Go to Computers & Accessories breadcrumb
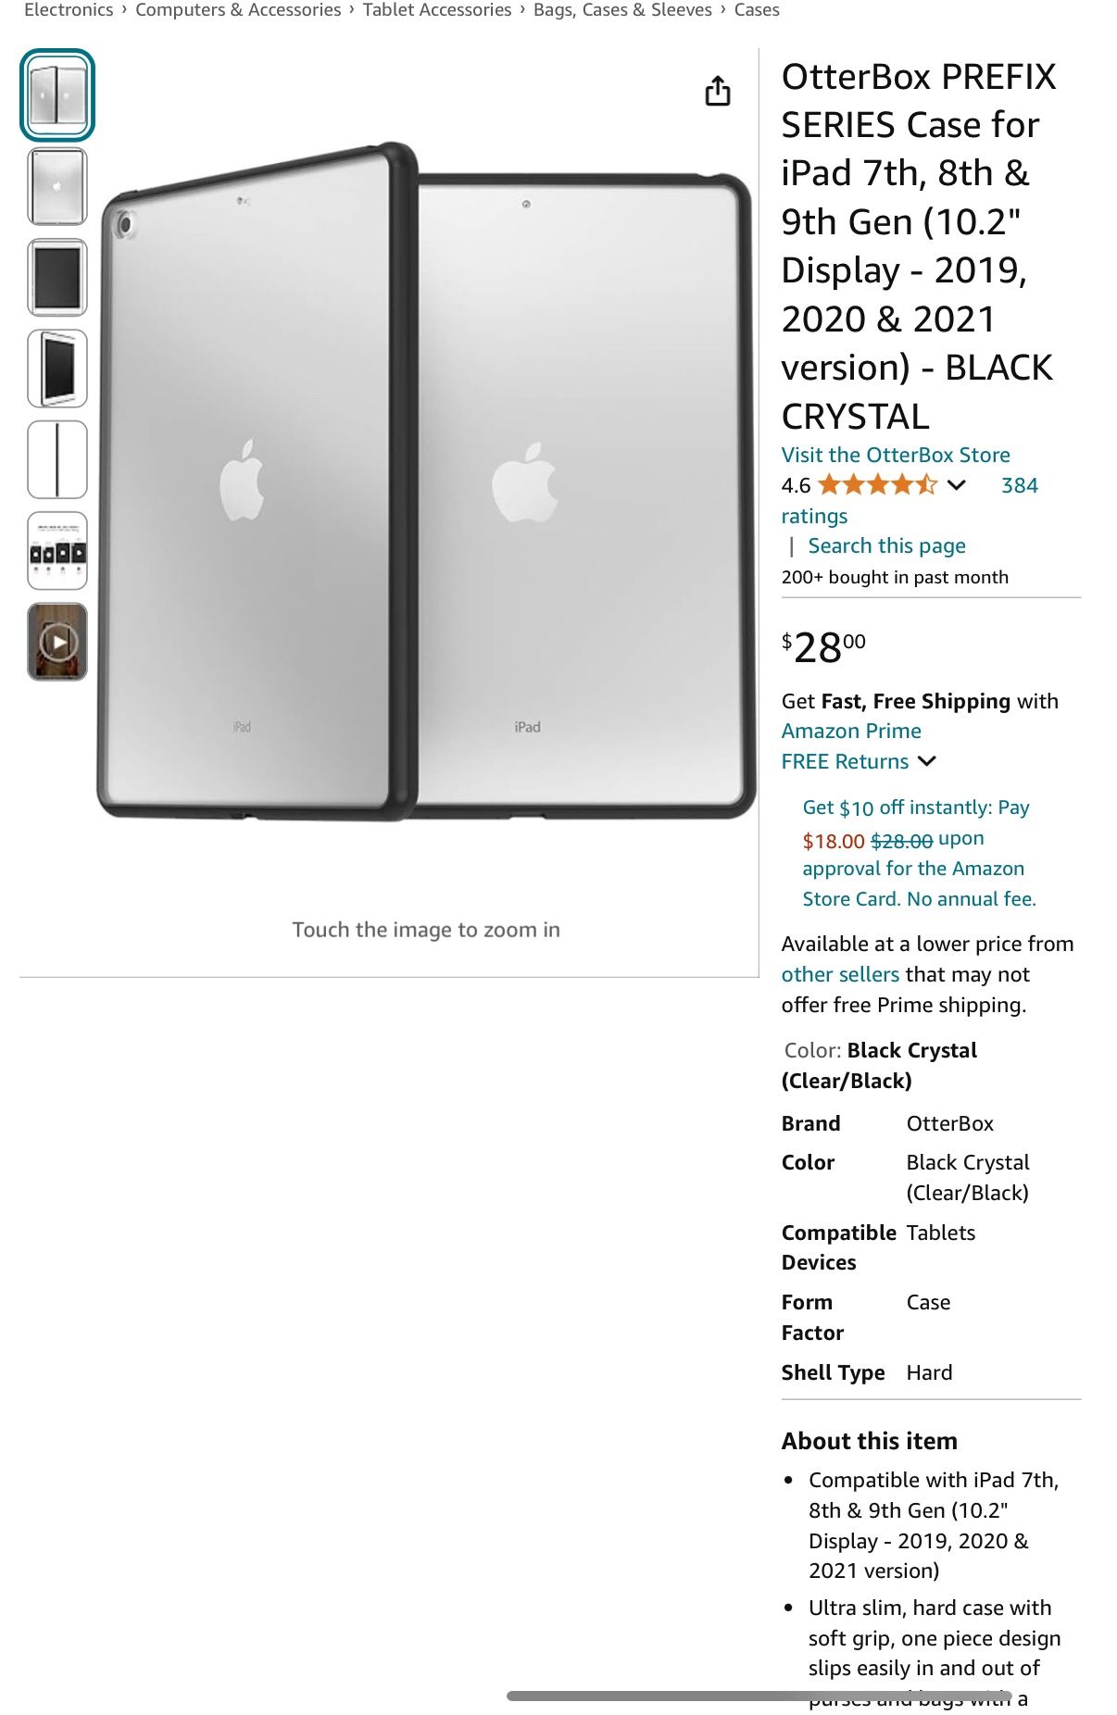1117x1715 pixels. point(238,10)
